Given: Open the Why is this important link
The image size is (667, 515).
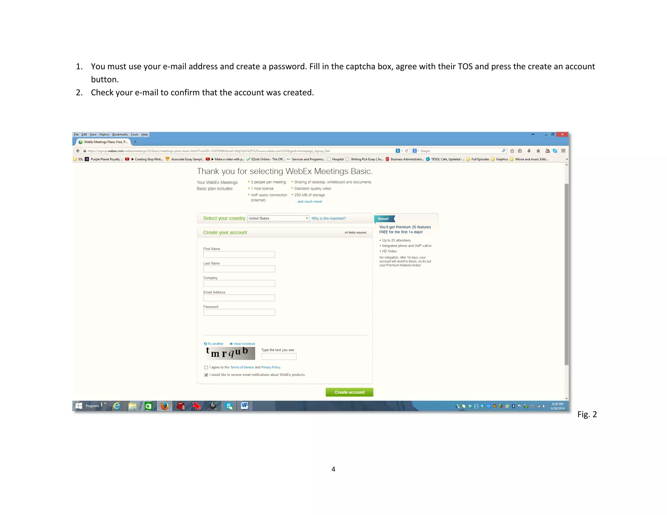Looking at the screenshot, I should click(329, 218).
